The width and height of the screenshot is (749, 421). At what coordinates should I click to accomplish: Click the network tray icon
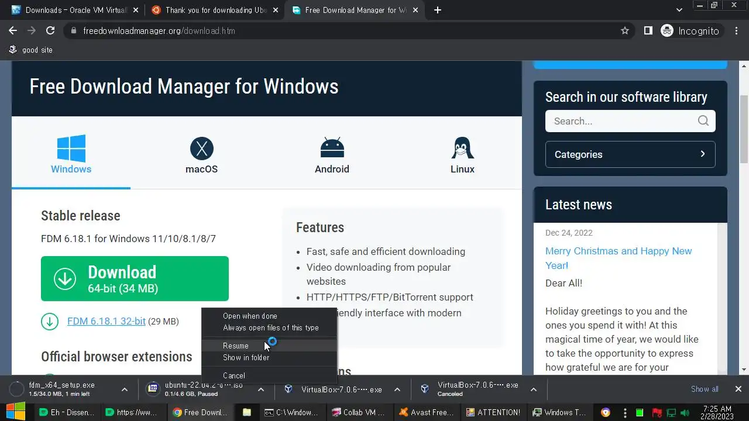tap(671, 413)
